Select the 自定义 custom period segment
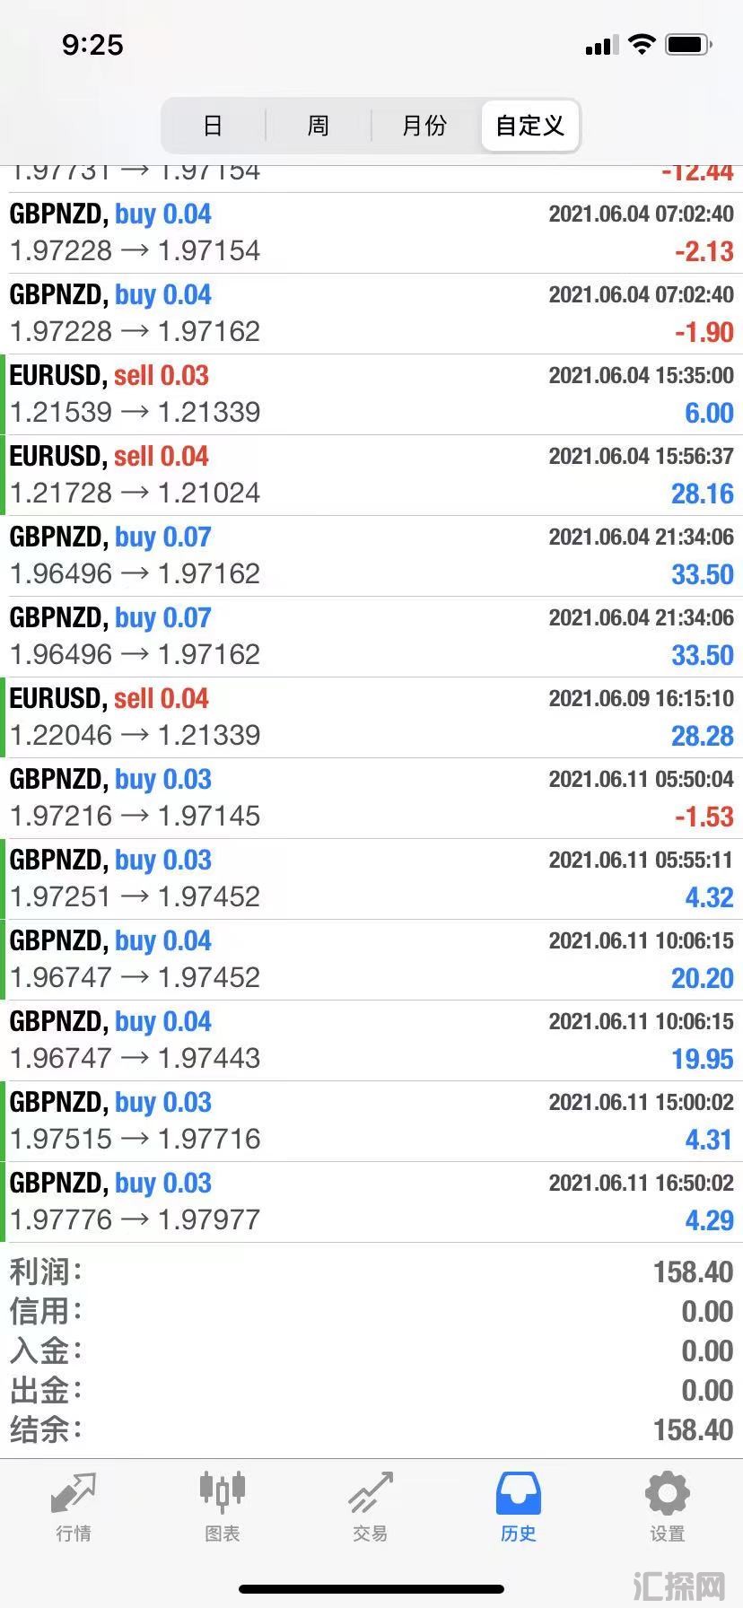Viewport: 743px width, 1608px height. click(530, 125)
